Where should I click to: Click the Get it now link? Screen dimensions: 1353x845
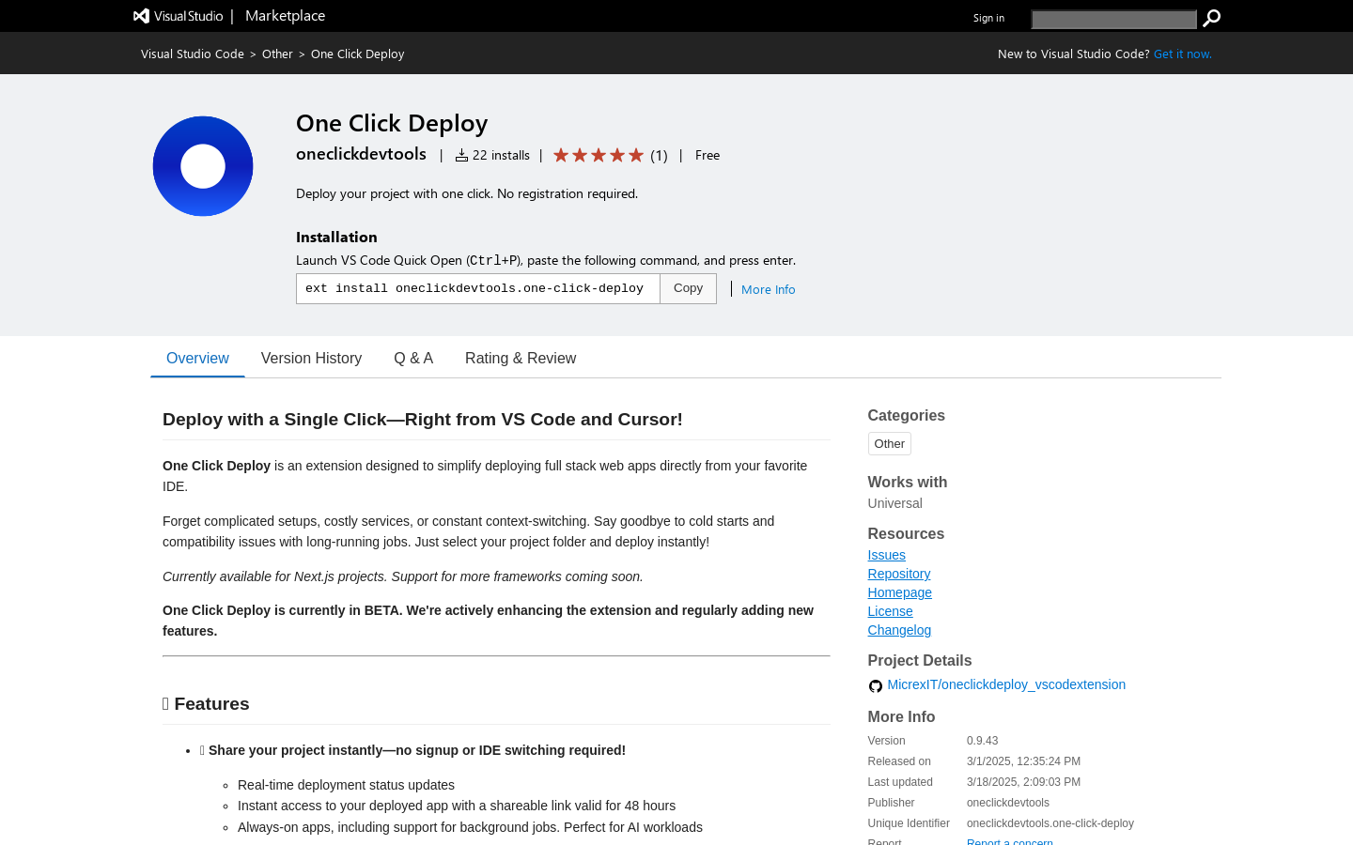[1182, 54]
